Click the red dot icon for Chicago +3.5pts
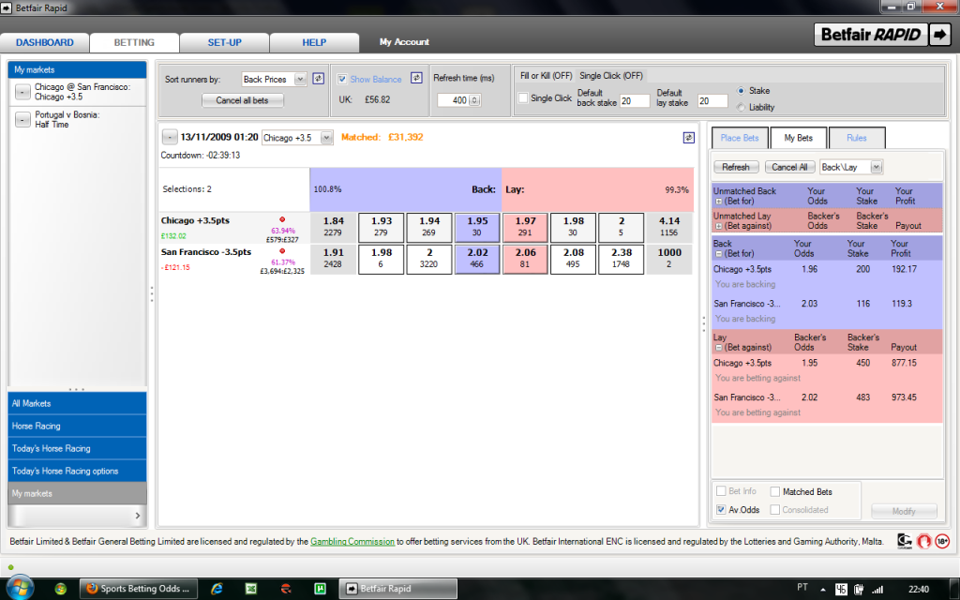 (282, 219)
